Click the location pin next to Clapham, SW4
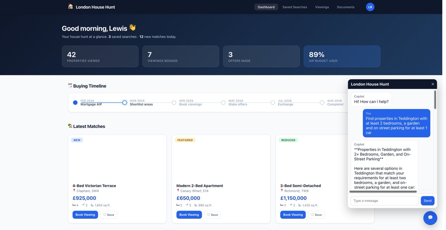 [x=74, y=191]
